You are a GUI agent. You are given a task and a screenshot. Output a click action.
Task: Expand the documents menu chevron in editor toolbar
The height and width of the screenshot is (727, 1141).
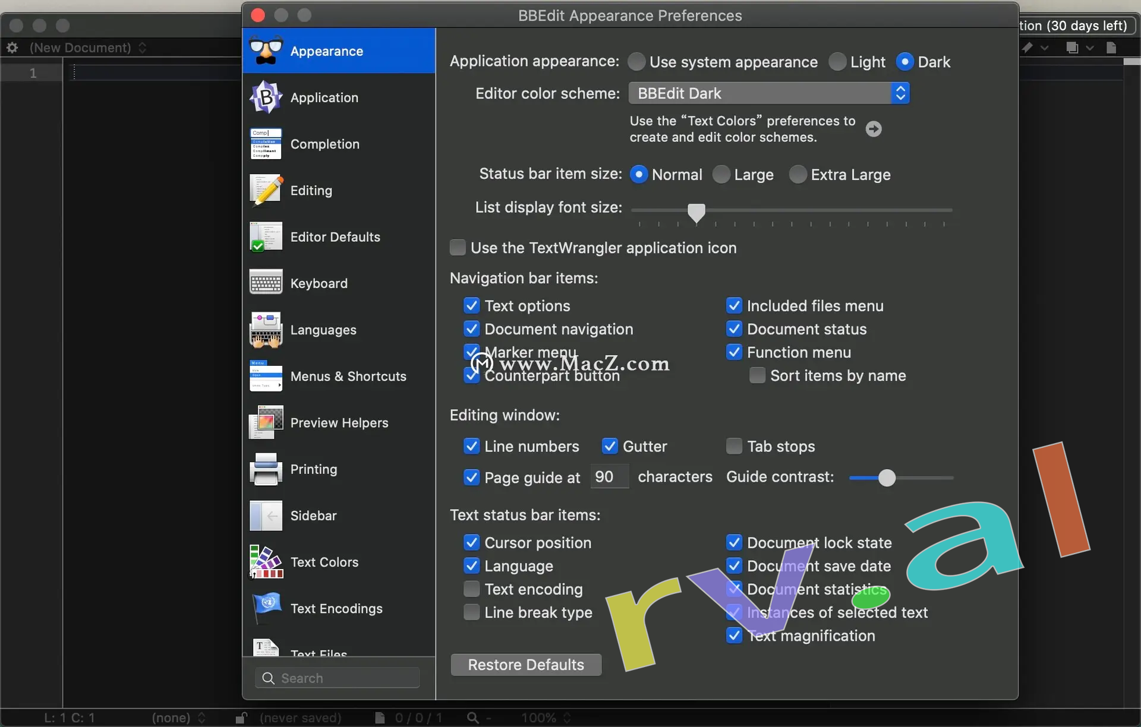(x=1090, y=48)
